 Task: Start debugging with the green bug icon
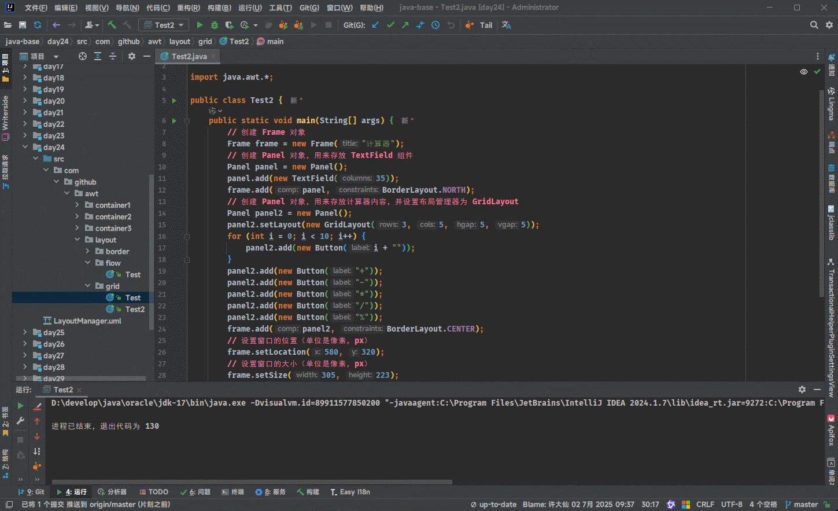(x=215, y=25)
